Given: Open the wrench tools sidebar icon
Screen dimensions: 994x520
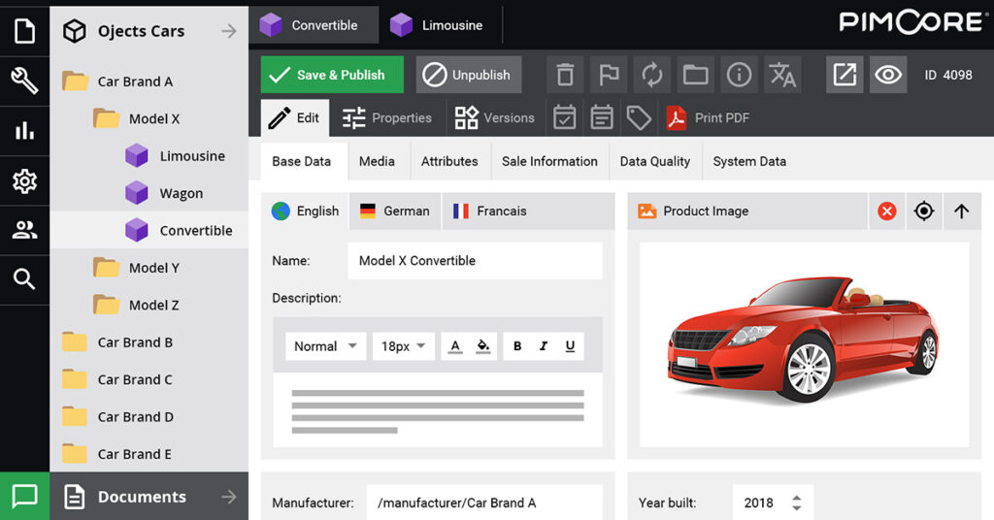Looking at the screenshot, I should click(x=24, y=81).
